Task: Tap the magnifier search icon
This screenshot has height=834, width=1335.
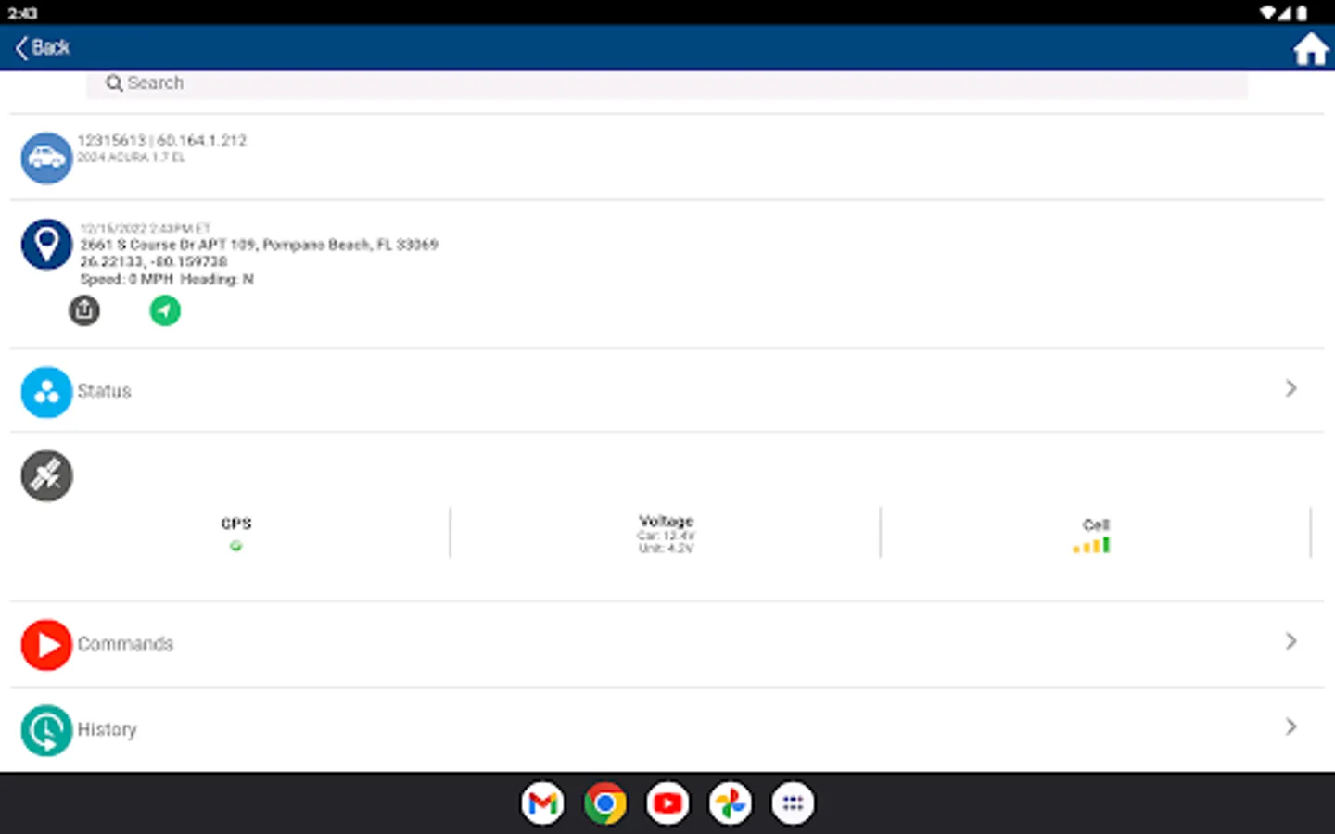Action: click(x=114, y=83)
